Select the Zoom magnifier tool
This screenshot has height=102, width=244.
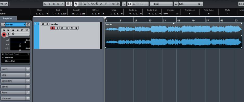pyautogui.click(x=97, y=4)
